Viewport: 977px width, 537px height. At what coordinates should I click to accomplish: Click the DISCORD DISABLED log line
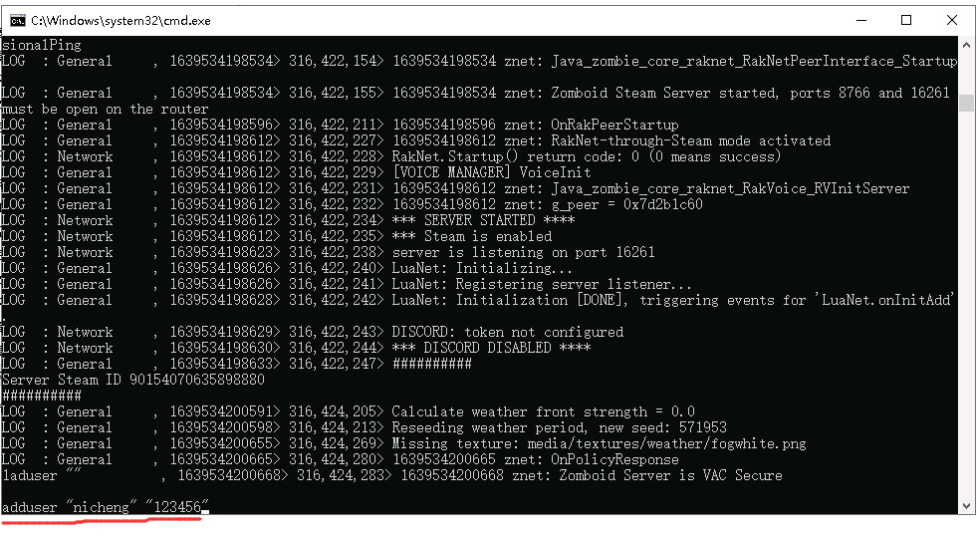297,348
